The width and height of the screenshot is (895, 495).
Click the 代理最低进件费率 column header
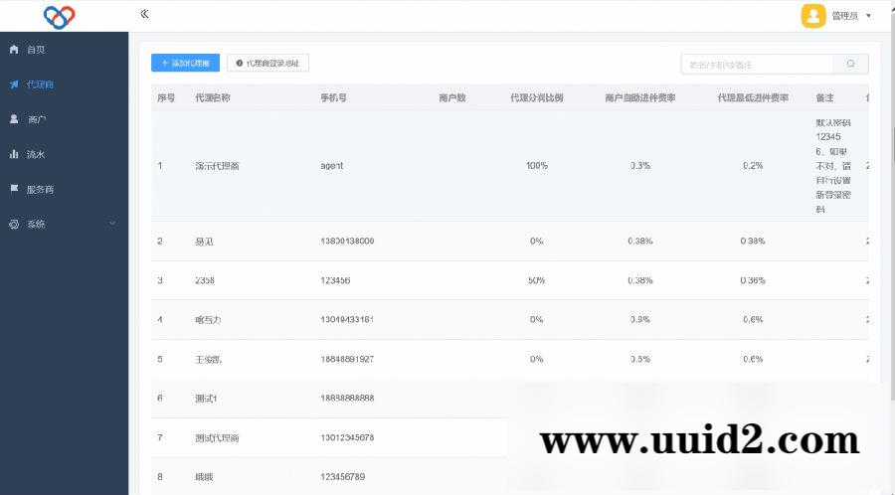[753, 98]
